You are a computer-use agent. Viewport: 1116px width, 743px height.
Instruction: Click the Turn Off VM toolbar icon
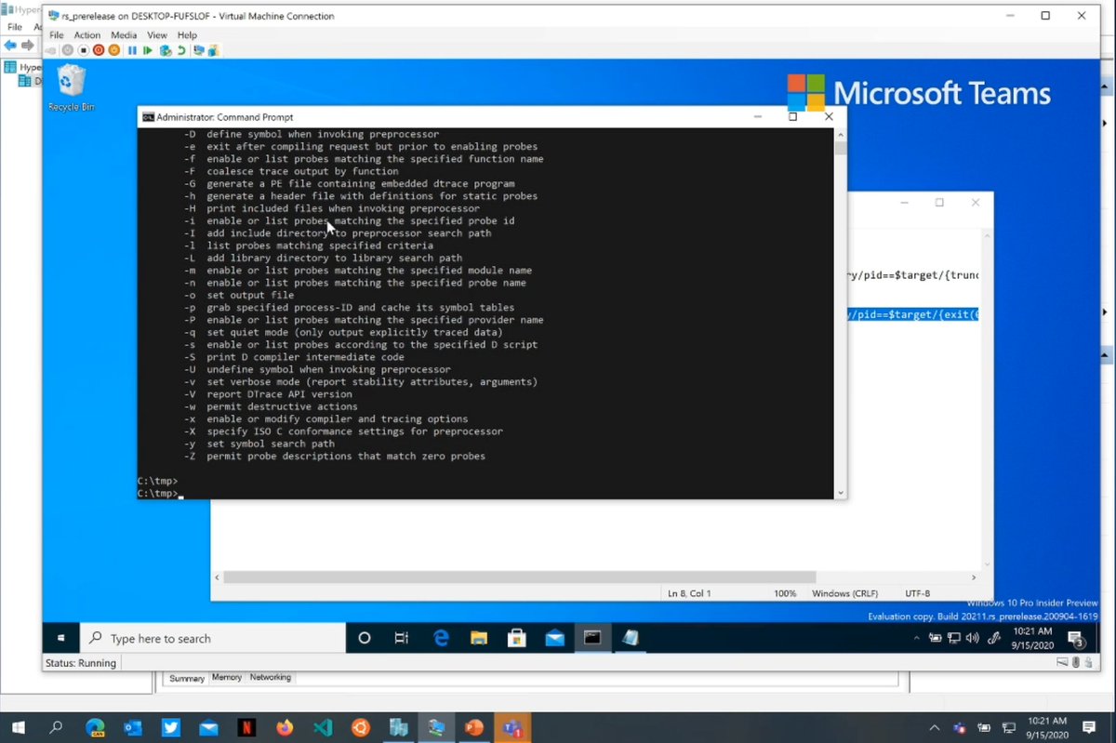pos(83,50)
